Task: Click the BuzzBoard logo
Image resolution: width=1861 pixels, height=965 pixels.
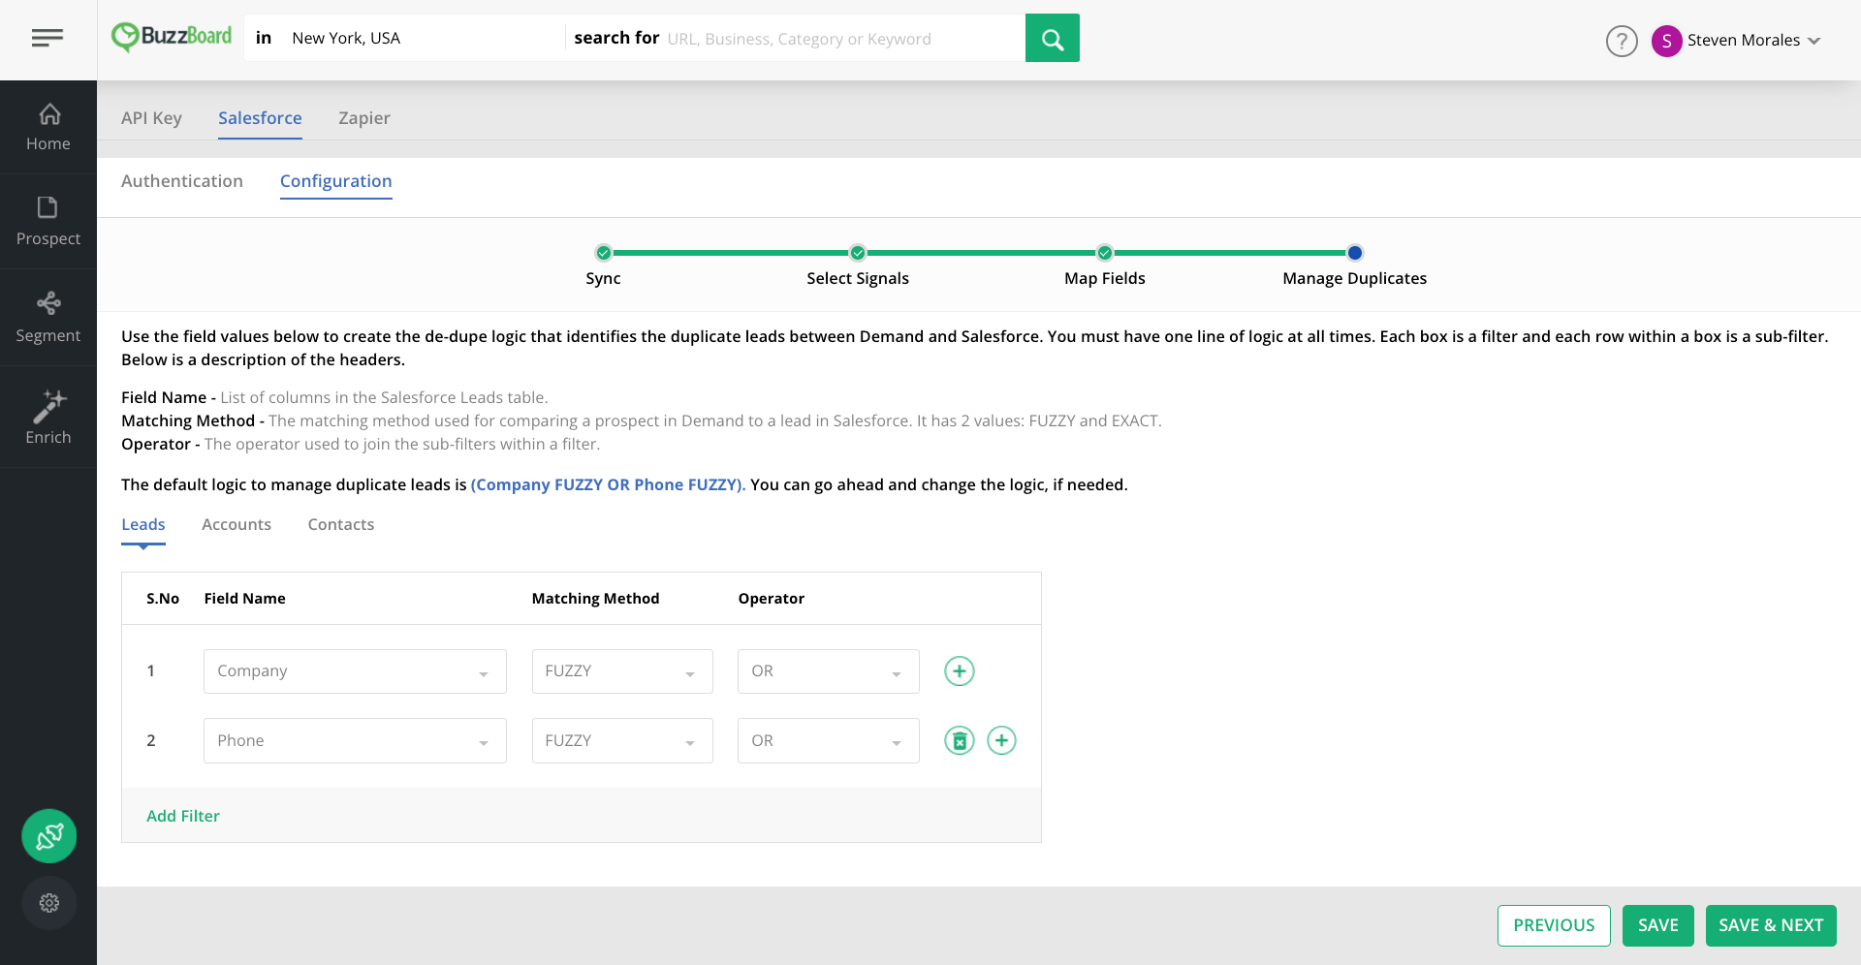Action: click(x=172, y=37)
